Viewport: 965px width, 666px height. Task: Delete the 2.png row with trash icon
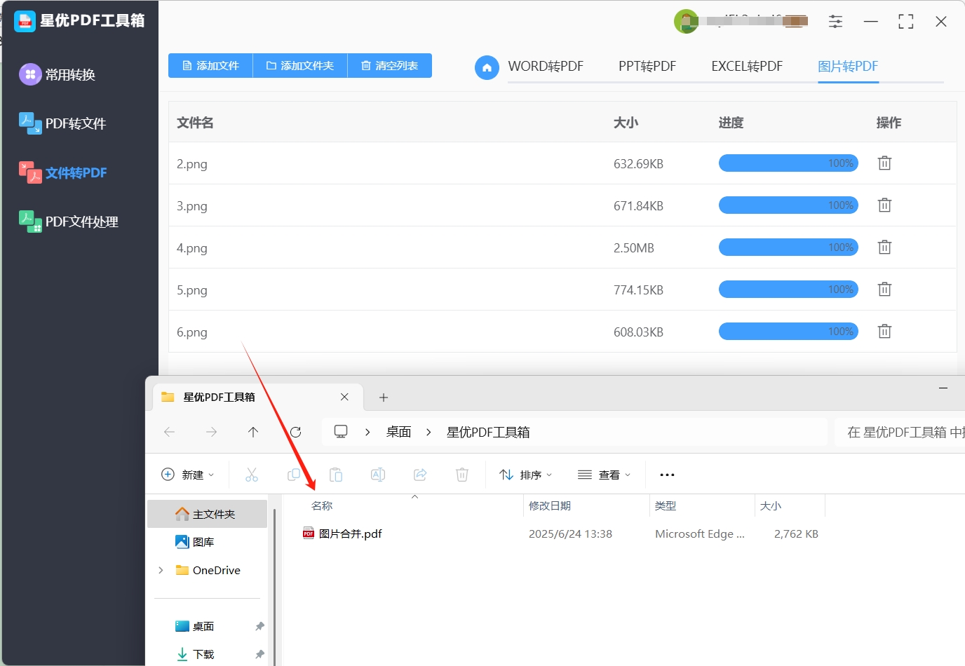pyautogui.click(x=884, y=163)
